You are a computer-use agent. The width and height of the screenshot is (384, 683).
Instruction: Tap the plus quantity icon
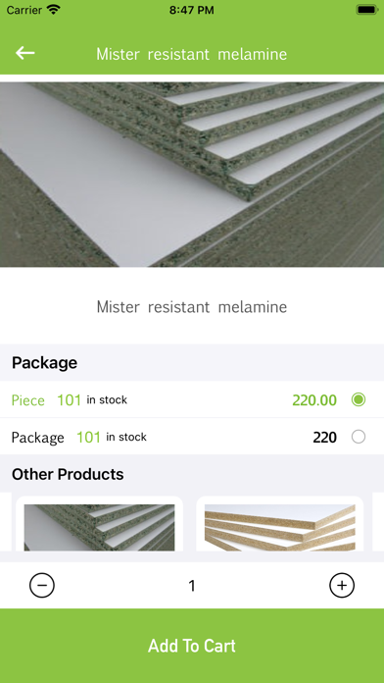(x=342, y=585)
